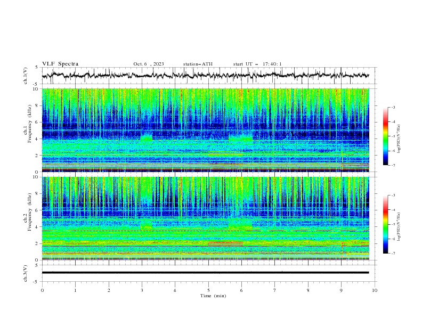The image size is (422, 326).
Task: Select the date text "Oct. 6 , 2023"
Action: [149, 64]
